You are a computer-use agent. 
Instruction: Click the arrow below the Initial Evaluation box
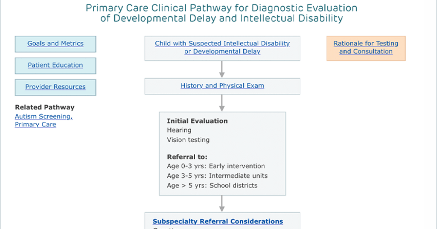(222, 204)
